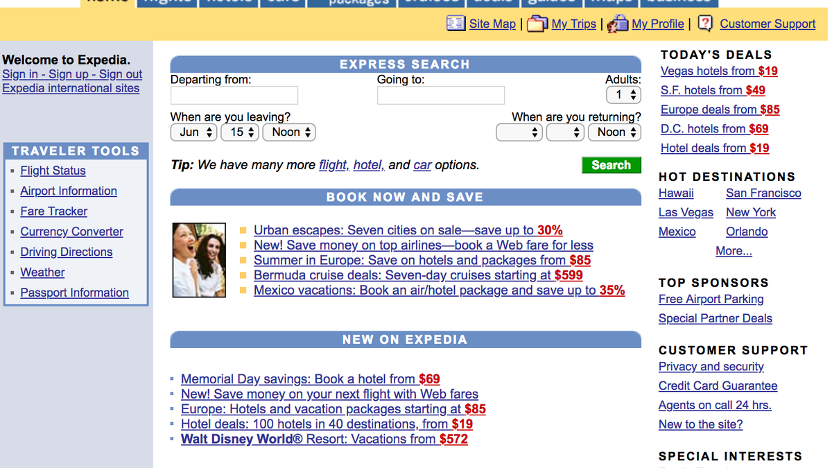The image size is (832, 468).
Task: Open Save money on top airlines link
Action: tap(424, 245)
